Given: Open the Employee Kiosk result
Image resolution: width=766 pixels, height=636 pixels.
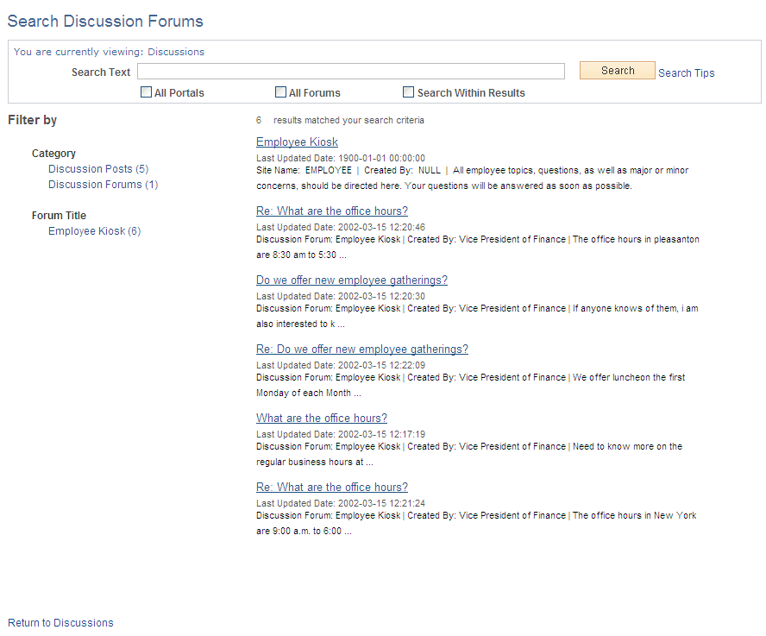Looking at the screenshot, I should pos(297,142).
